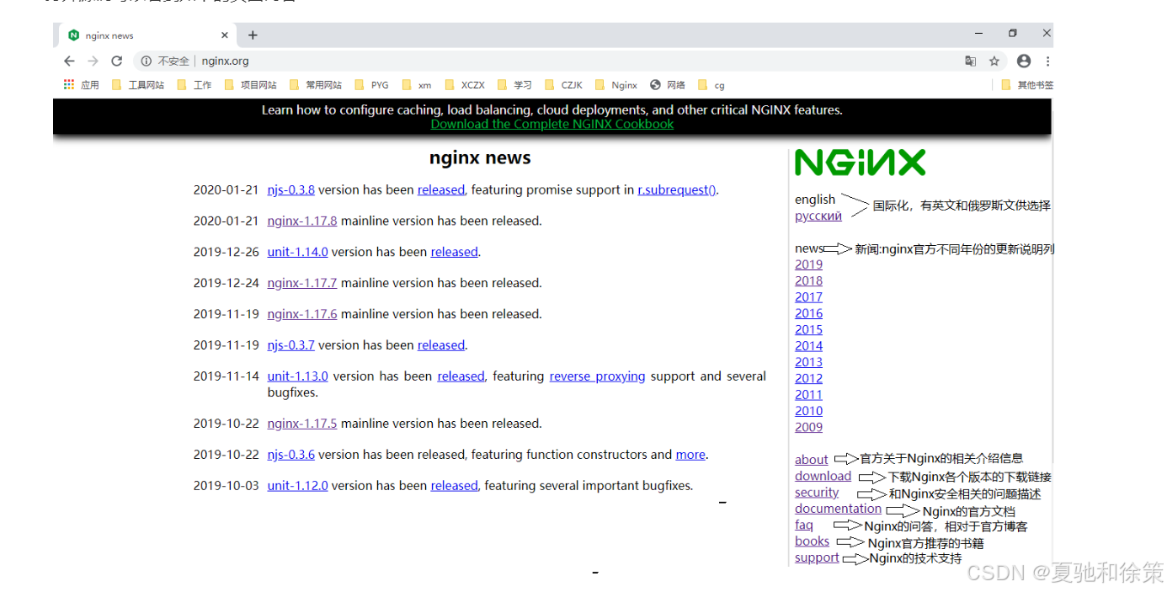The height and width of the screenshot is (592, 1167).
Task: Open the 2013 news archive
Action: (808, 363)
